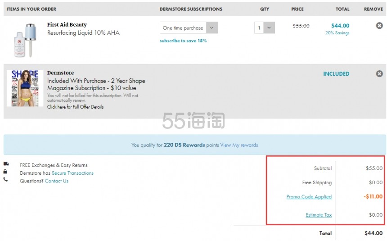Click the Free Shipping label
The width and height of the screenshot is (387, 241).
tap(317, 183)
